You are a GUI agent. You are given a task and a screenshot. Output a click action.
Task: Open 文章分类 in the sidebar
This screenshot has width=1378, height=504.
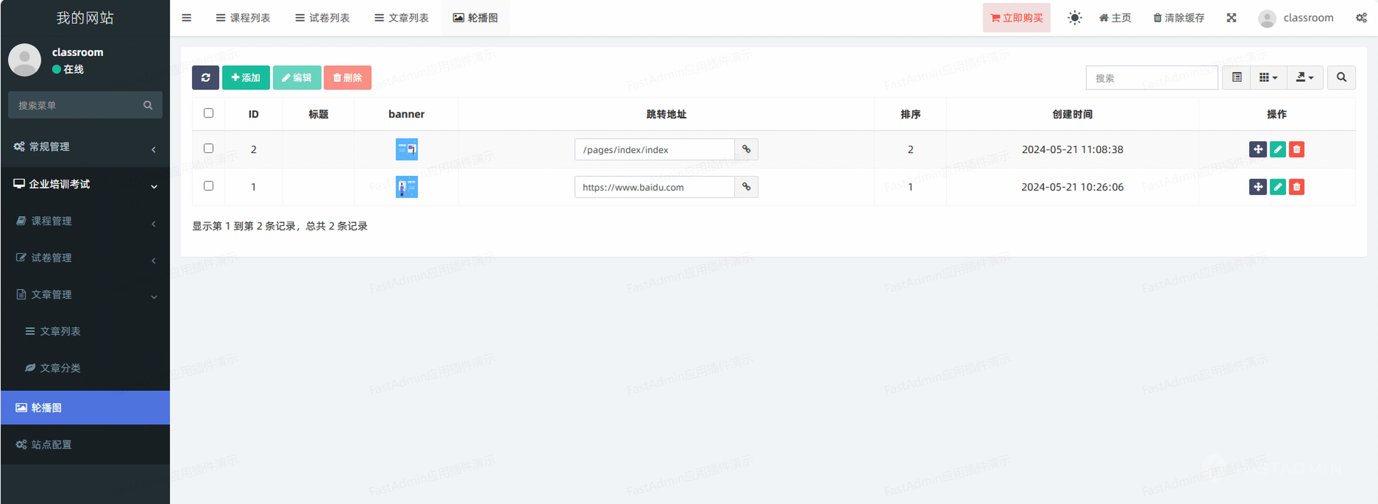coord(60,368)
